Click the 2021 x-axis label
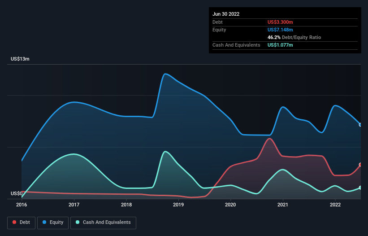Viewport: 368px width, 236px height. click(283, 205)
